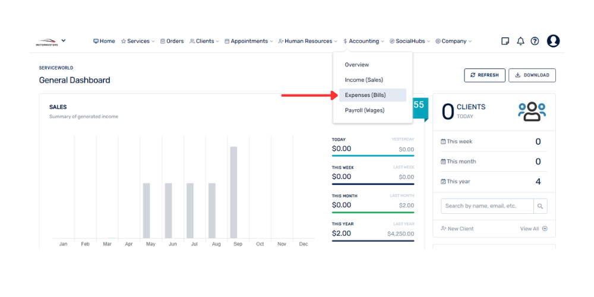The width and height of the screenshot is (594, 297).
Task: Click the Download button
Action: 532,75
